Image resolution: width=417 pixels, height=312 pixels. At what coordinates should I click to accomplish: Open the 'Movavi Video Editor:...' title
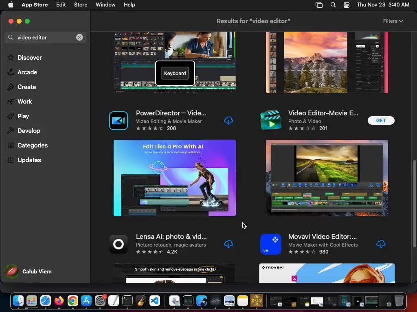tap(323, 236)
